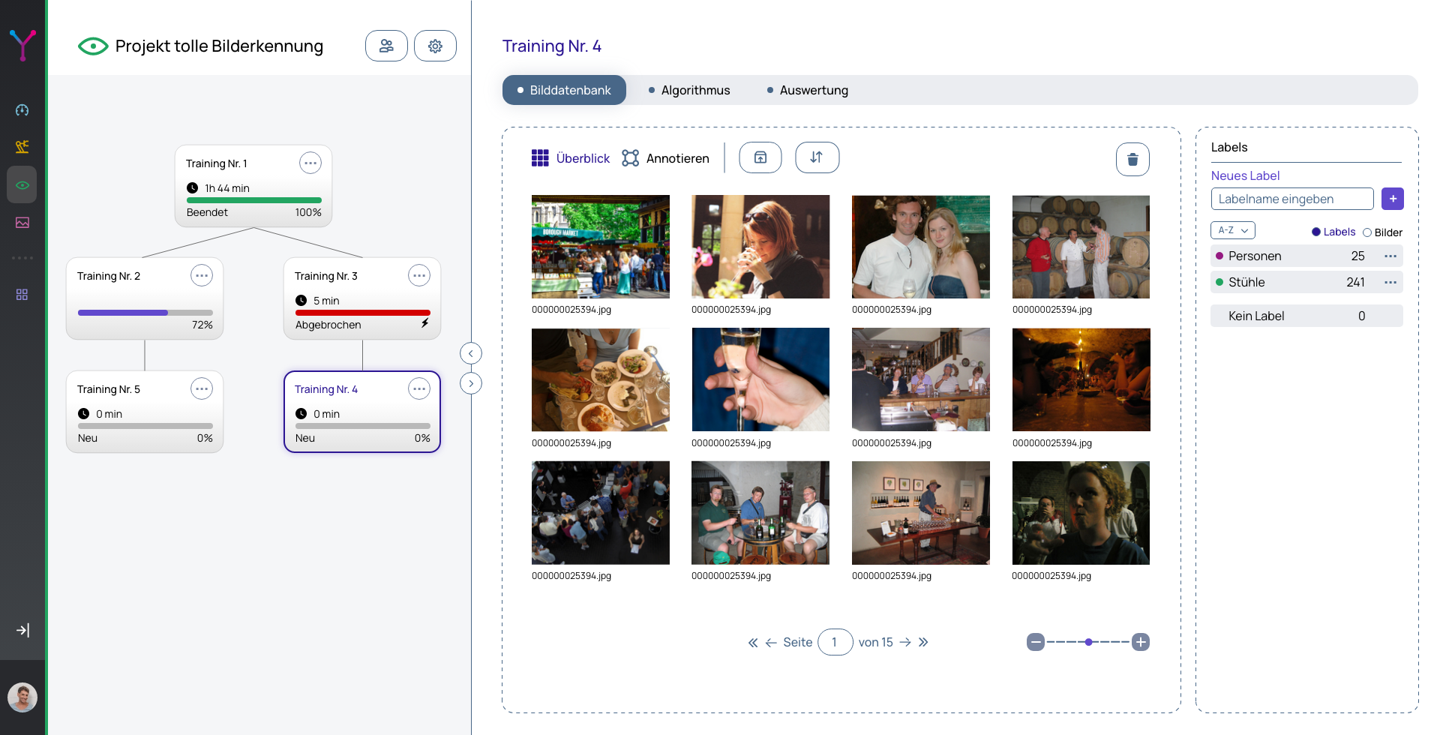Click Training Nr. 2 progress bar
The width and height of the screenshot is (1440, 735).
click(x=145, y=313)
